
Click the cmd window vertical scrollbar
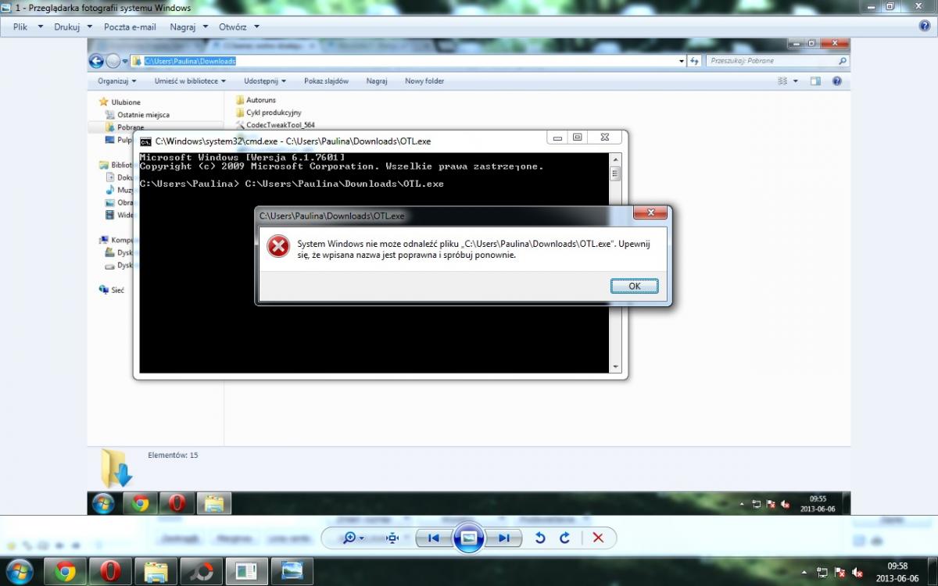pyautogui.click(x=615, y=263)
